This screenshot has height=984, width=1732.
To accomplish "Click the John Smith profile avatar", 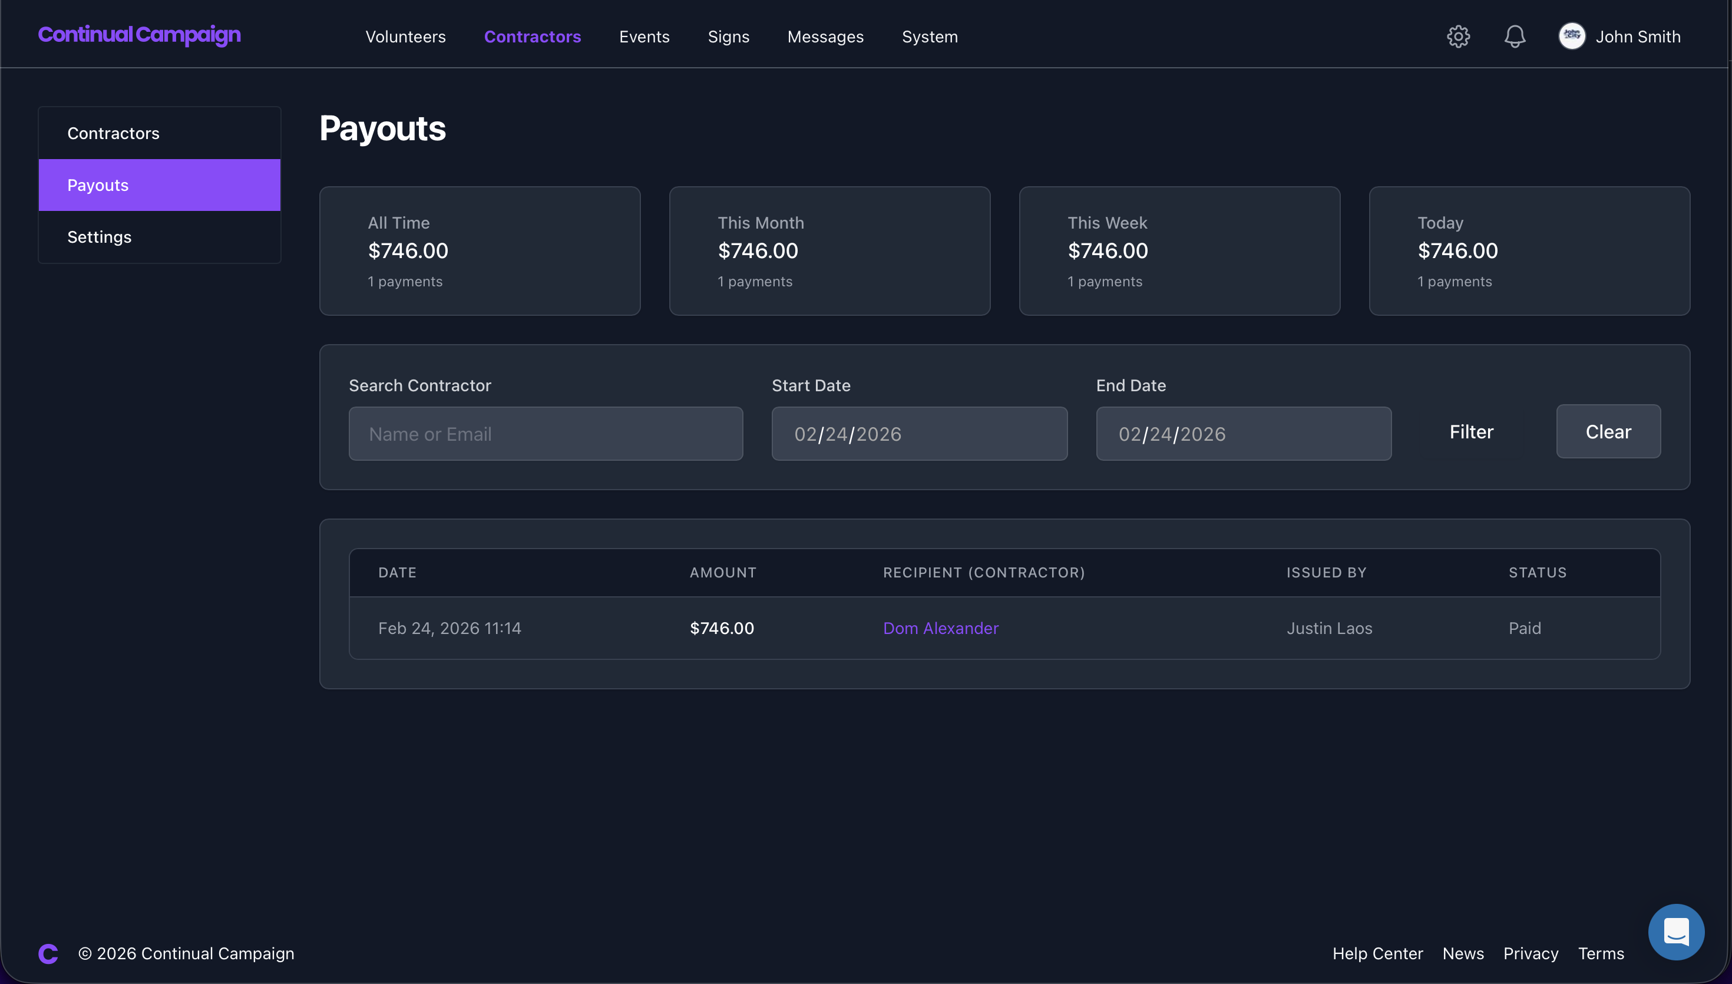I will (1572, 37).
